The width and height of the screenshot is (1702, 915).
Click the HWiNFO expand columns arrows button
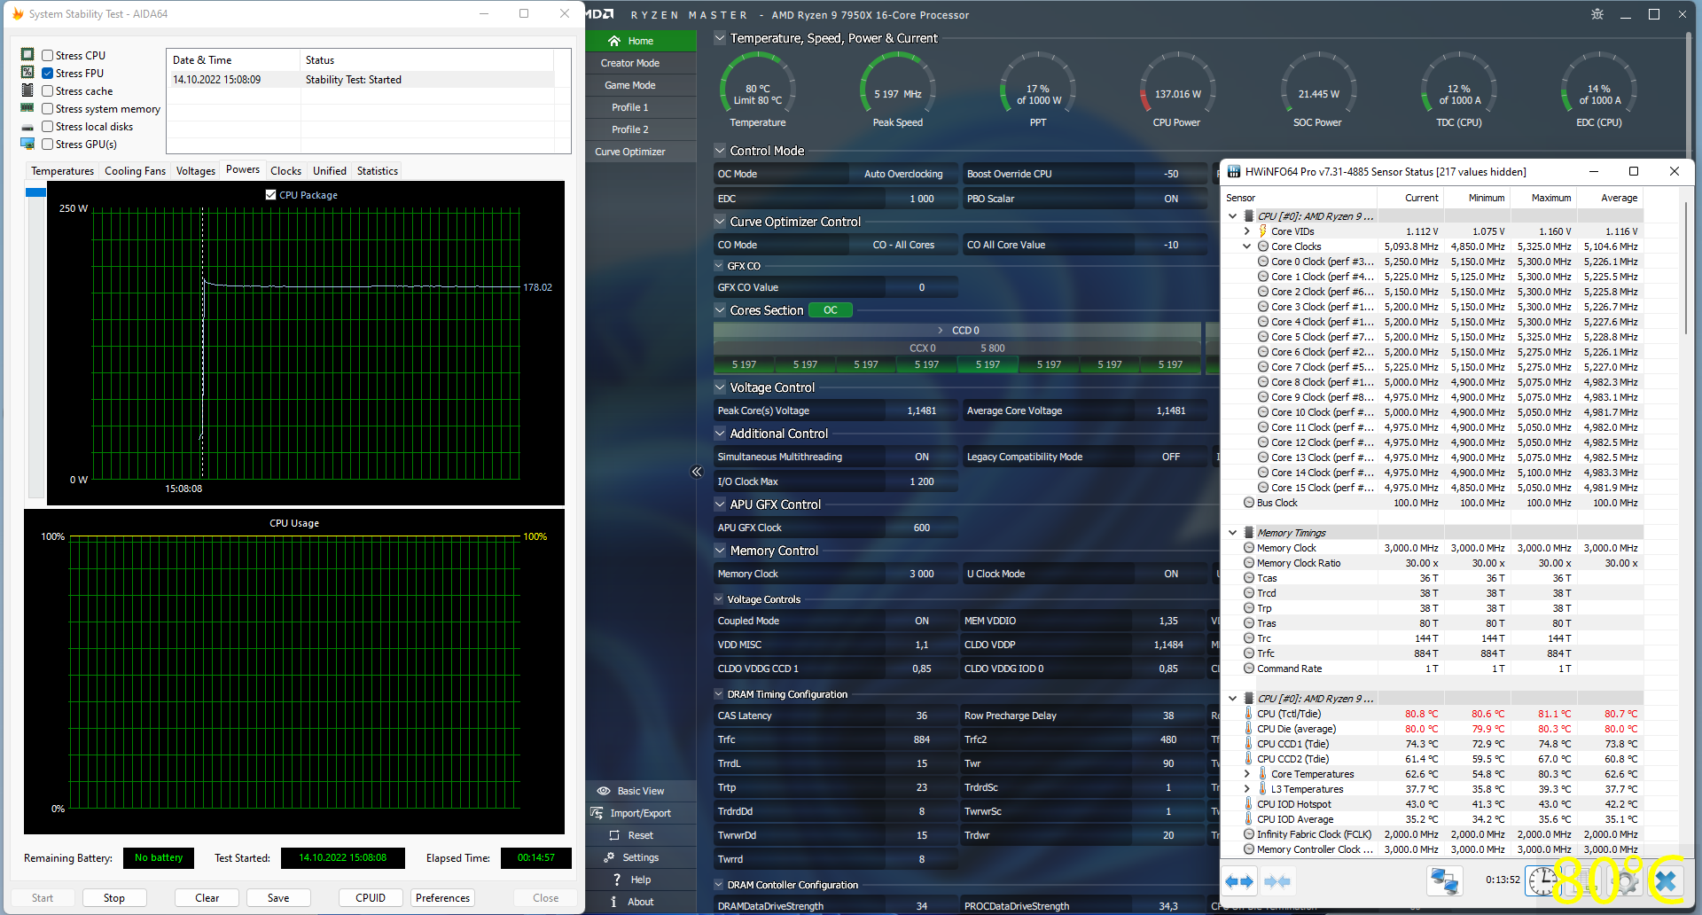(x=1239, y=881)
